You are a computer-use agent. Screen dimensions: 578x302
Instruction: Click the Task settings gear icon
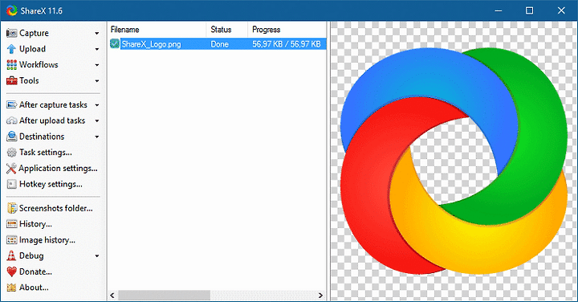point(11,153)
